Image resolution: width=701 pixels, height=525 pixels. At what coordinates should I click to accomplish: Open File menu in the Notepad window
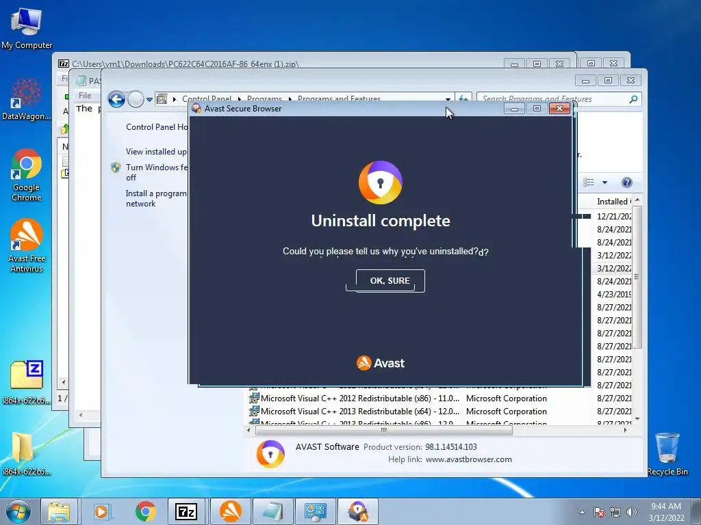(x=85, y=95)
